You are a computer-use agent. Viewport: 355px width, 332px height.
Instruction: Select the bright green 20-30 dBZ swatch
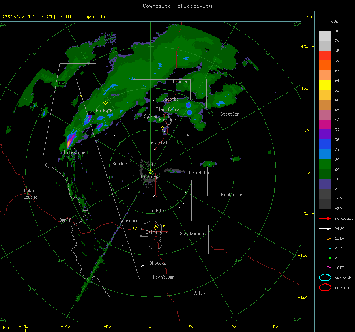click(325, 164)
